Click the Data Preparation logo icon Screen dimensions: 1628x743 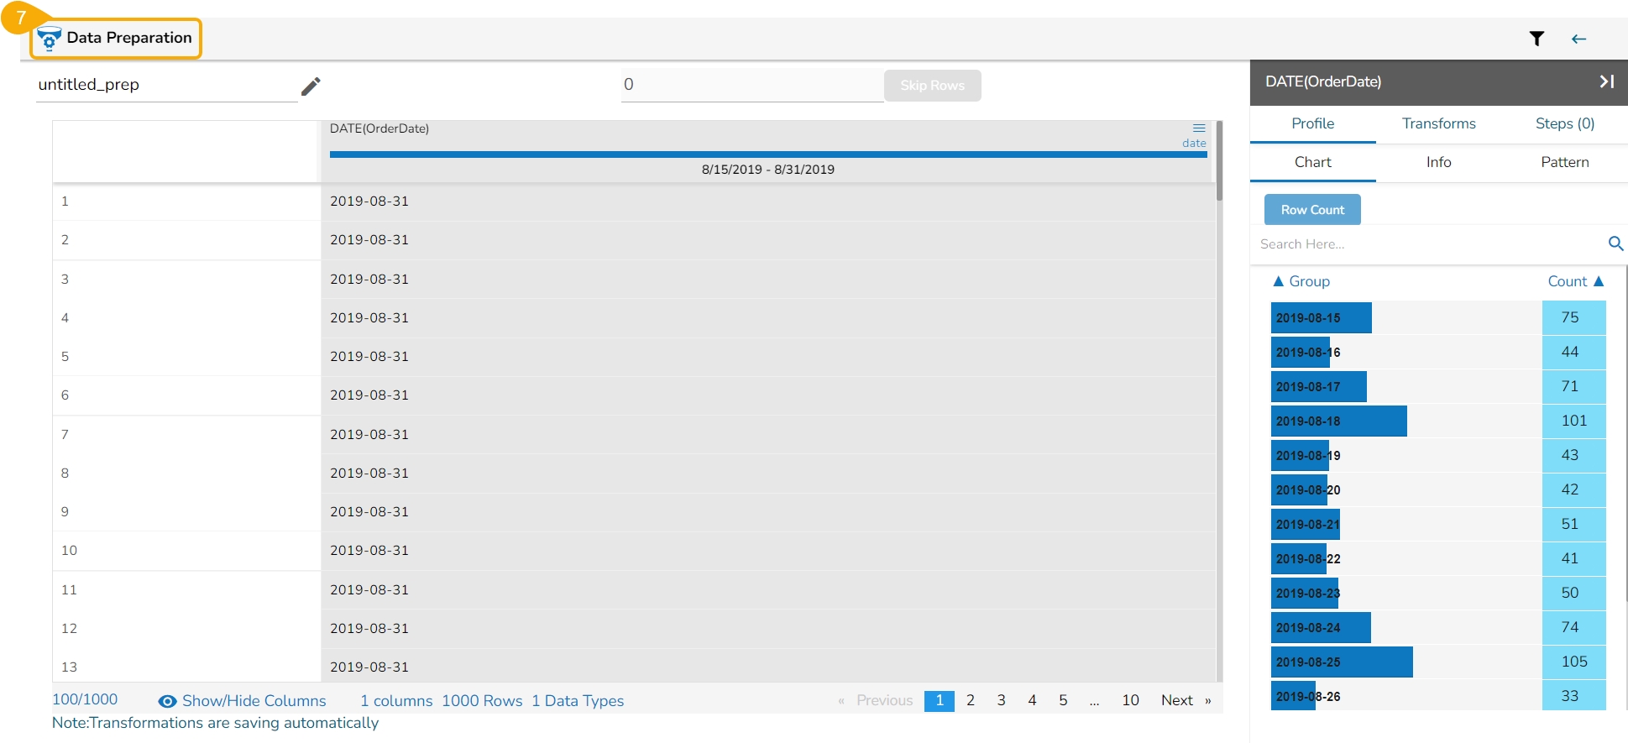tap(50, 39)
